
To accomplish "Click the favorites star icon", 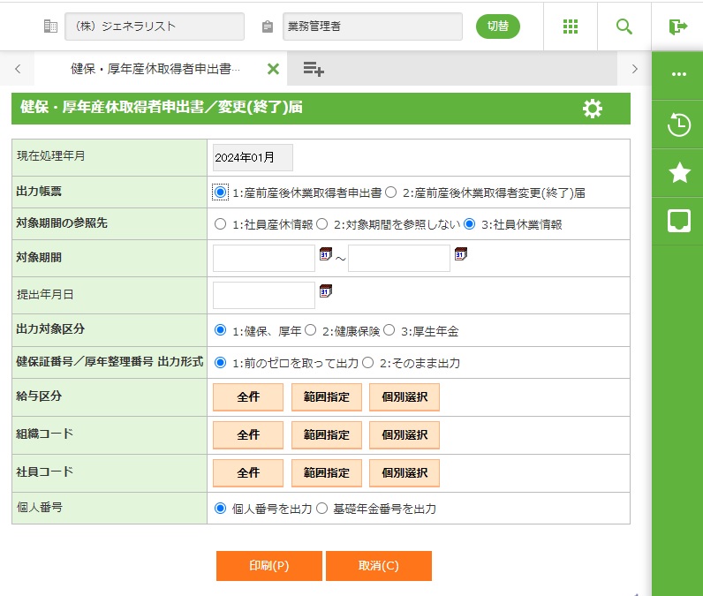I will tap(678, 173).
